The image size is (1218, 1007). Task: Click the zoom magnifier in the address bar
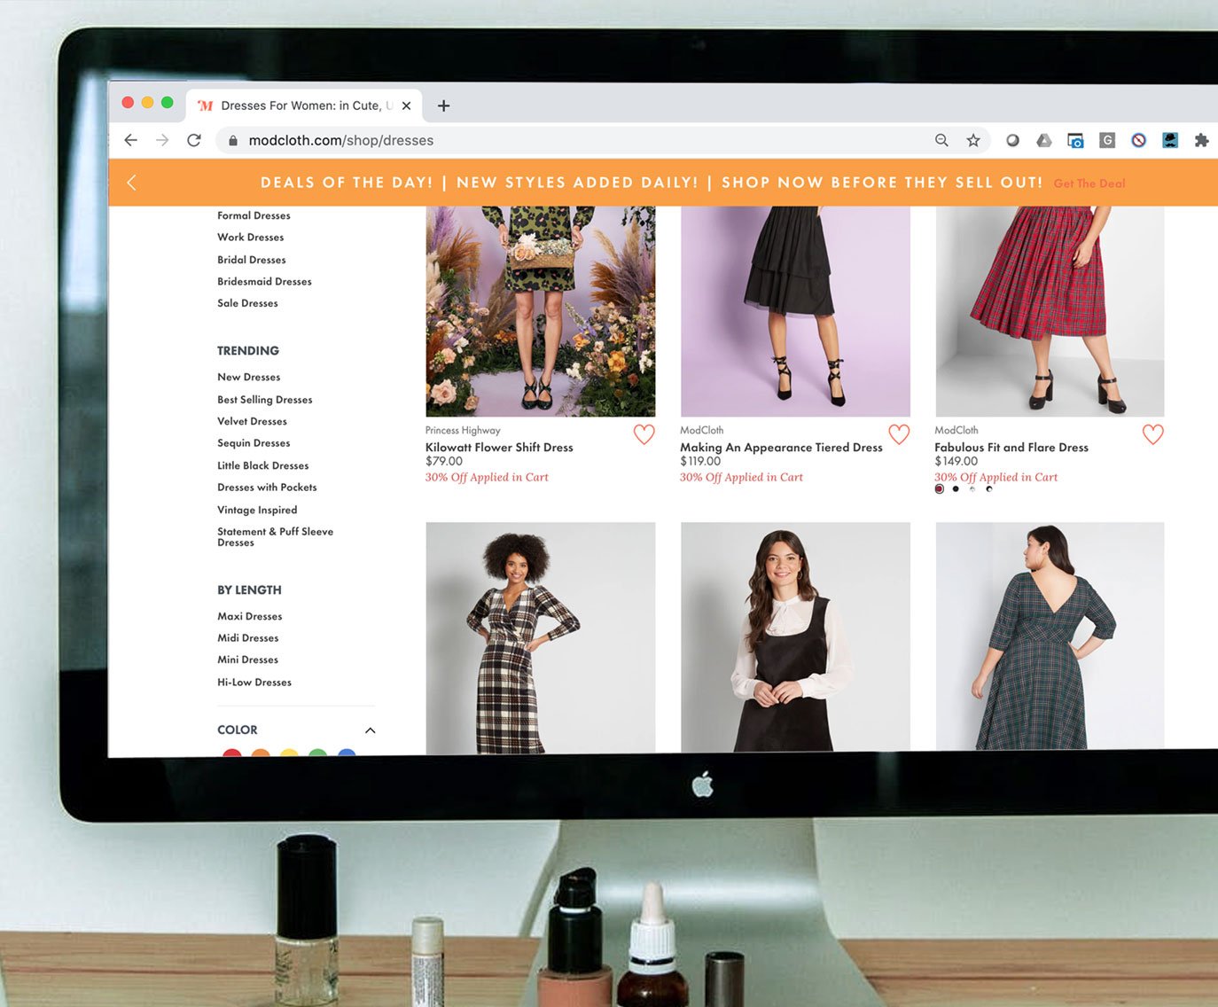coord(941,140)
